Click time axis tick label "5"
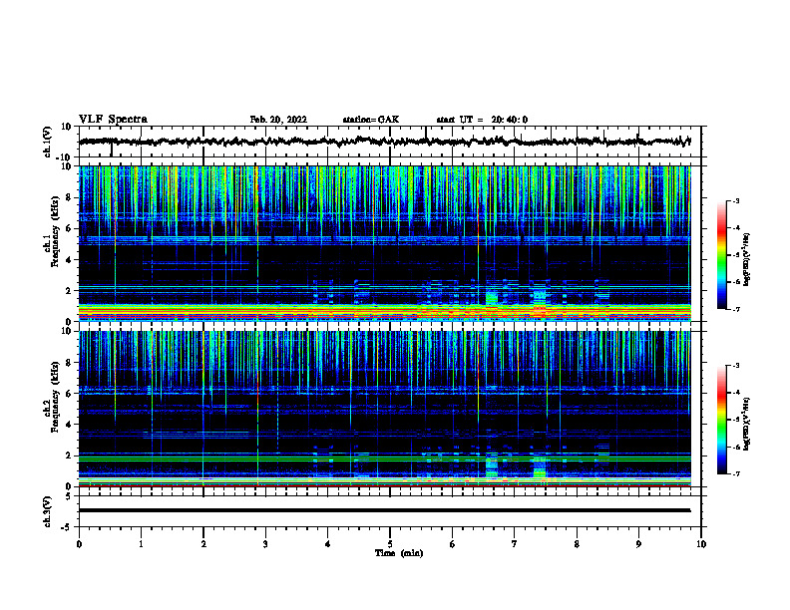Image resolution: width=790 pixels, height=610 pixels. click(390, 544)
